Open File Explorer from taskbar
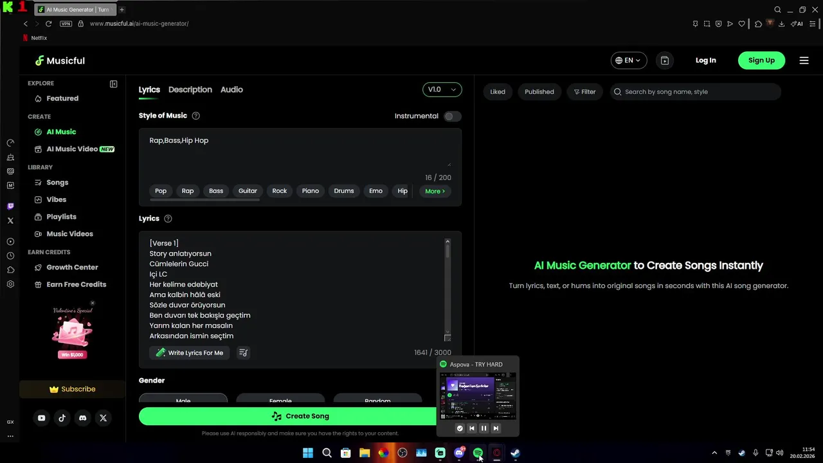 (365, 453)
